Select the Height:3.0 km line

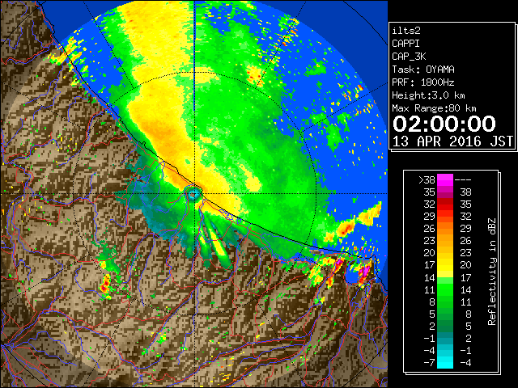point(428,95)
